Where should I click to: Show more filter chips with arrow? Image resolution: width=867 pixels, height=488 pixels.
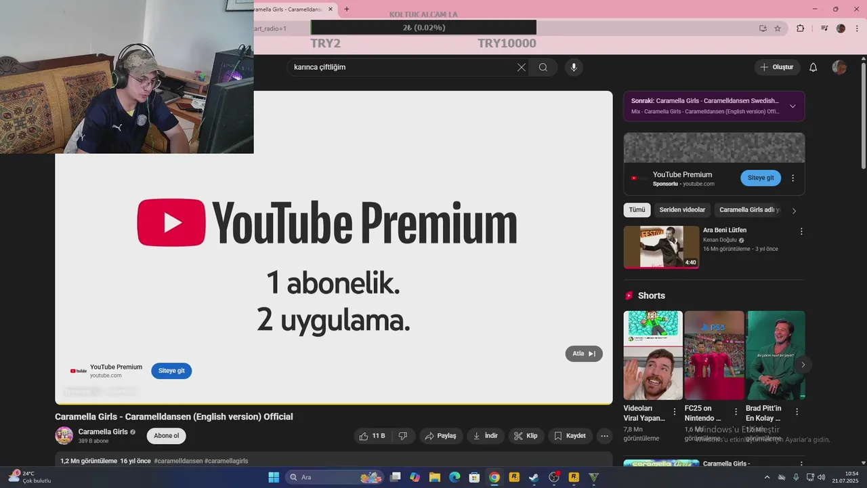point(794,211)
